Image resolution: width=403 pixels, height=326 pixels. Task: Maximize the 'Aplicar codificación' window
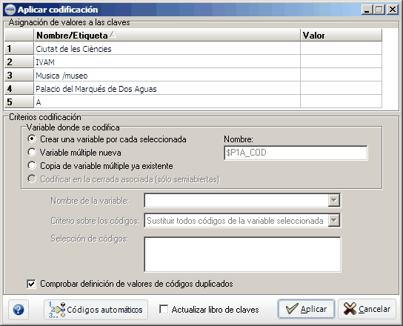379,10
